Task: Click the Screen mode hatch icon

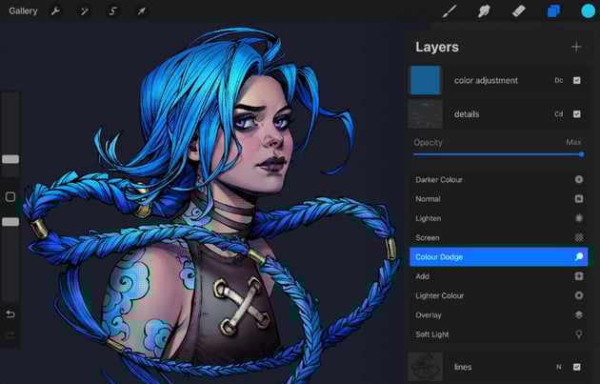Action: click(x=579, y=237)
